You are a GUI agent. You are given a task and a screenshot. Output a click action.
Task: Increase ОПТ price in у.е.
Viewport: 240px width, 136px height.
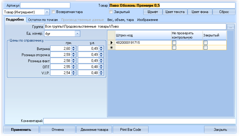pos(101,66)
